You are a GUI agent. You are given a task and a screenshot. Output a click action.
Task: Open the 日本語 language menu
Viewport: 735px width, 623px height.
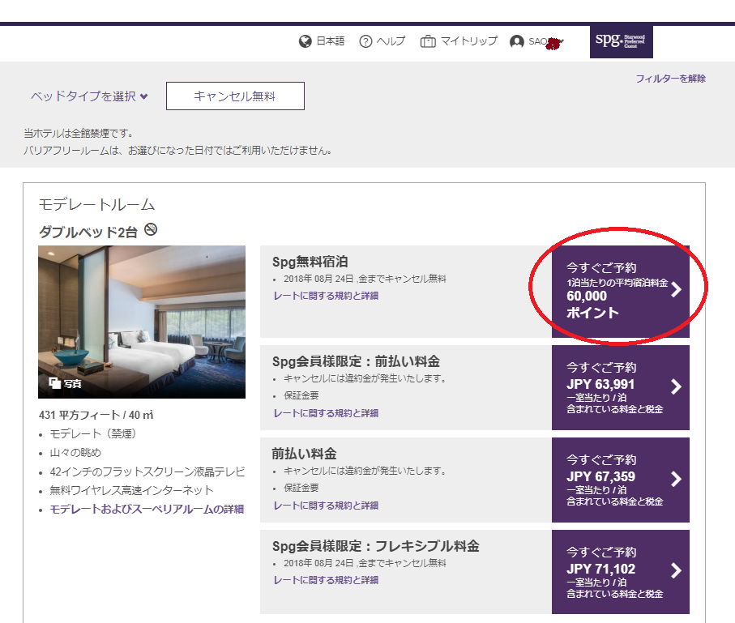[x=331, y=41]
